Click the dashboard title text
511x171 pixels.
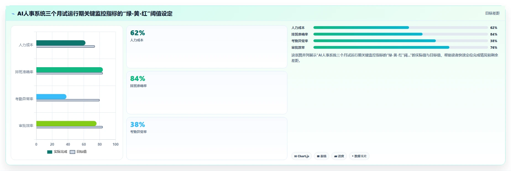point(95,13)
